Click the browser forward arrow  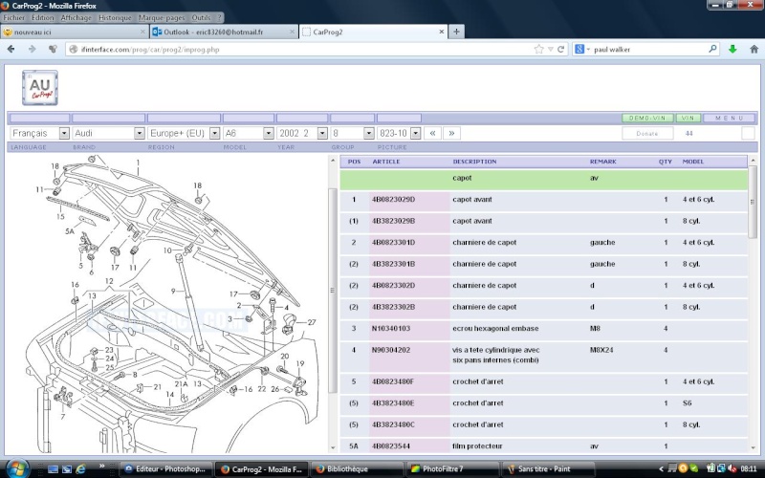33,50
